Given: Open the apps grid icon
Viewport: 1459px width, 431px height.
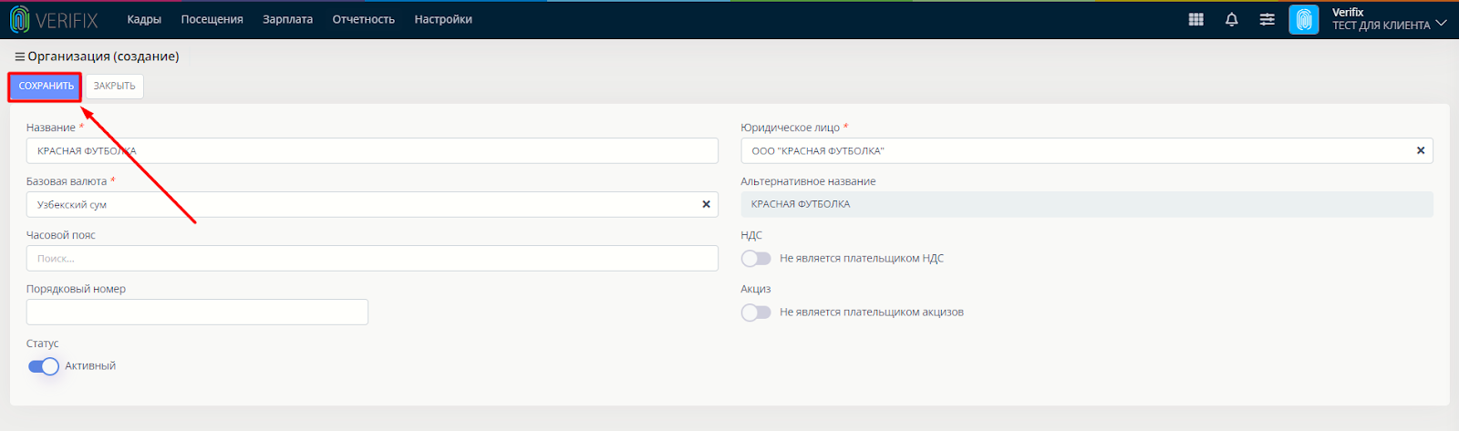Looking at the screenshot, I should (x=1196, y=19).
